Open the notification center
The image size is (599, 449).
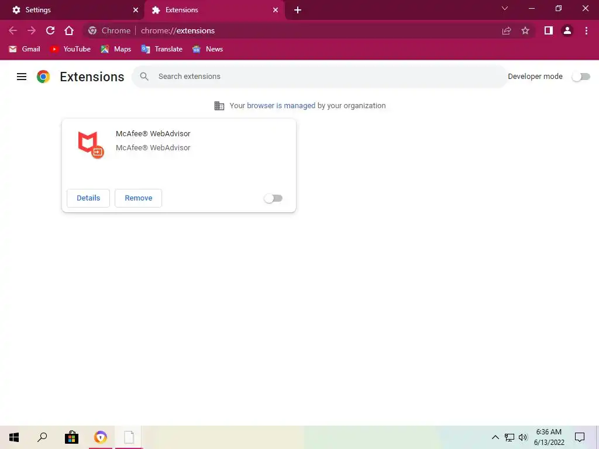[x=580, y=437]
